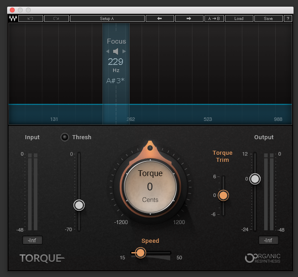The width and height of the screenshot is (298, 277).
Task: Click the Torque knob center
Action: (x=150, y=187)
